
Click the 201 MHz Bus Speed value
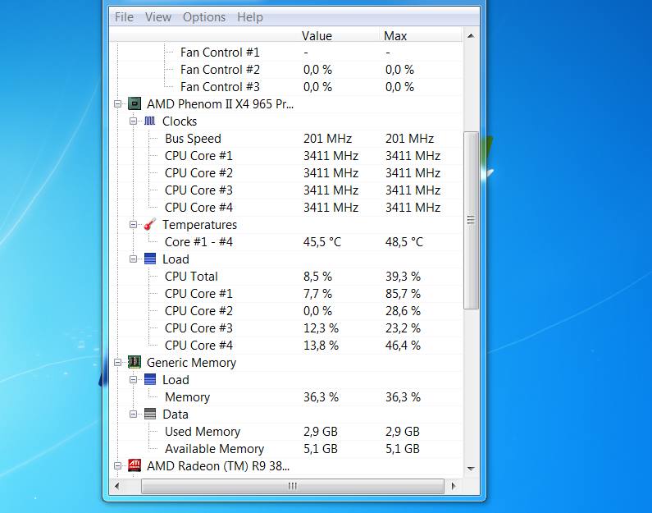pyautogui.click(x=327, y=139)
